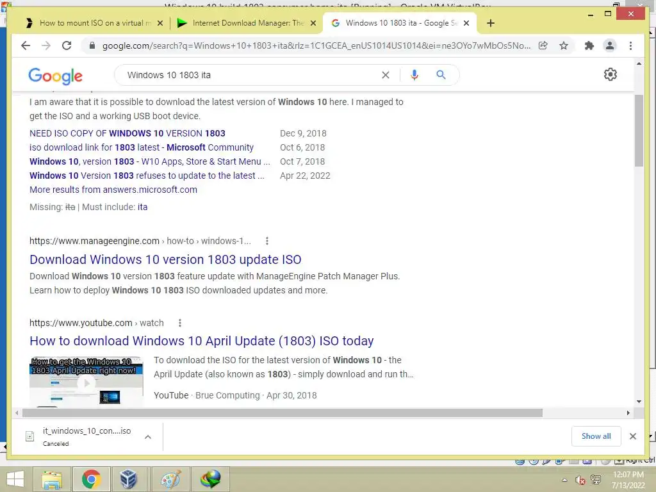Close the Internet Download Manager tab
Viewport: 656px width, 492px height.
coord(313,23)
